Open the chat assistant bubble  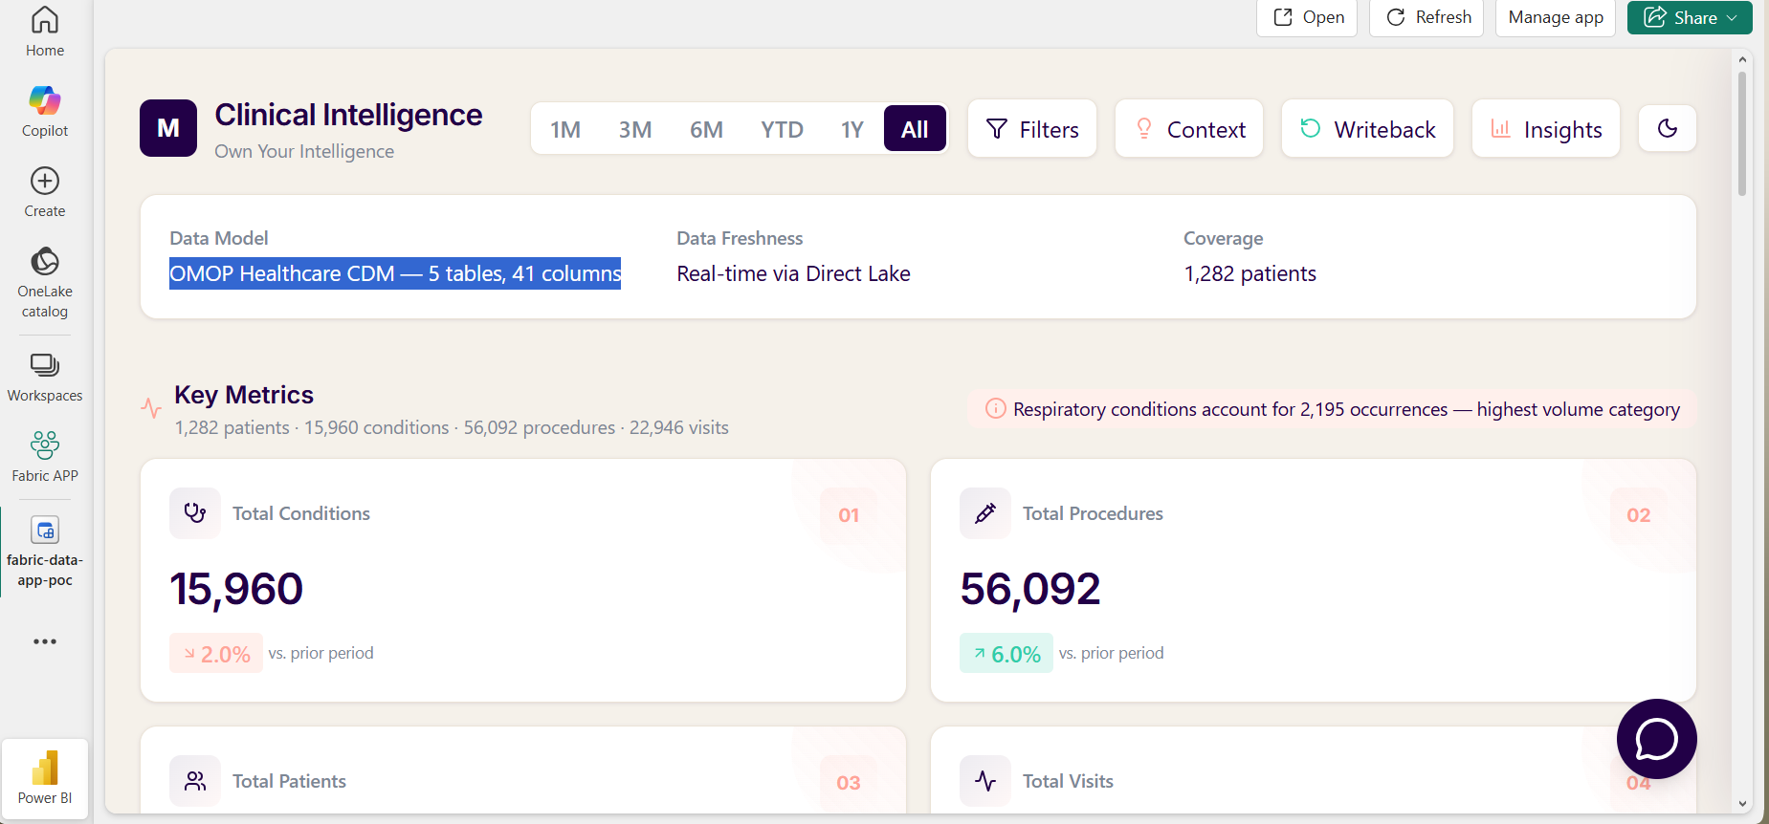[x=1657, y=739]
